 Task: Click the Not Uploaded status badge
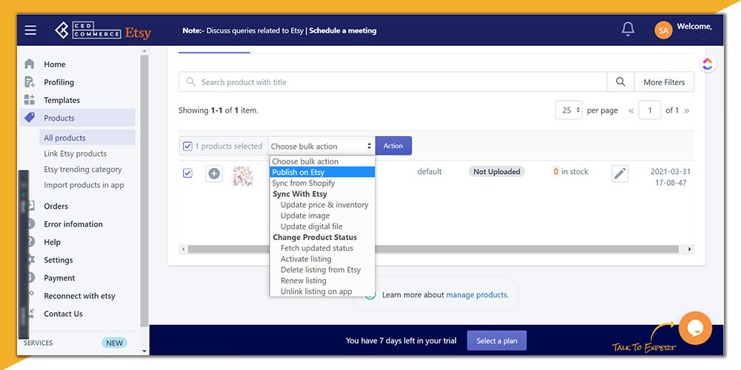tap(496, 172)
